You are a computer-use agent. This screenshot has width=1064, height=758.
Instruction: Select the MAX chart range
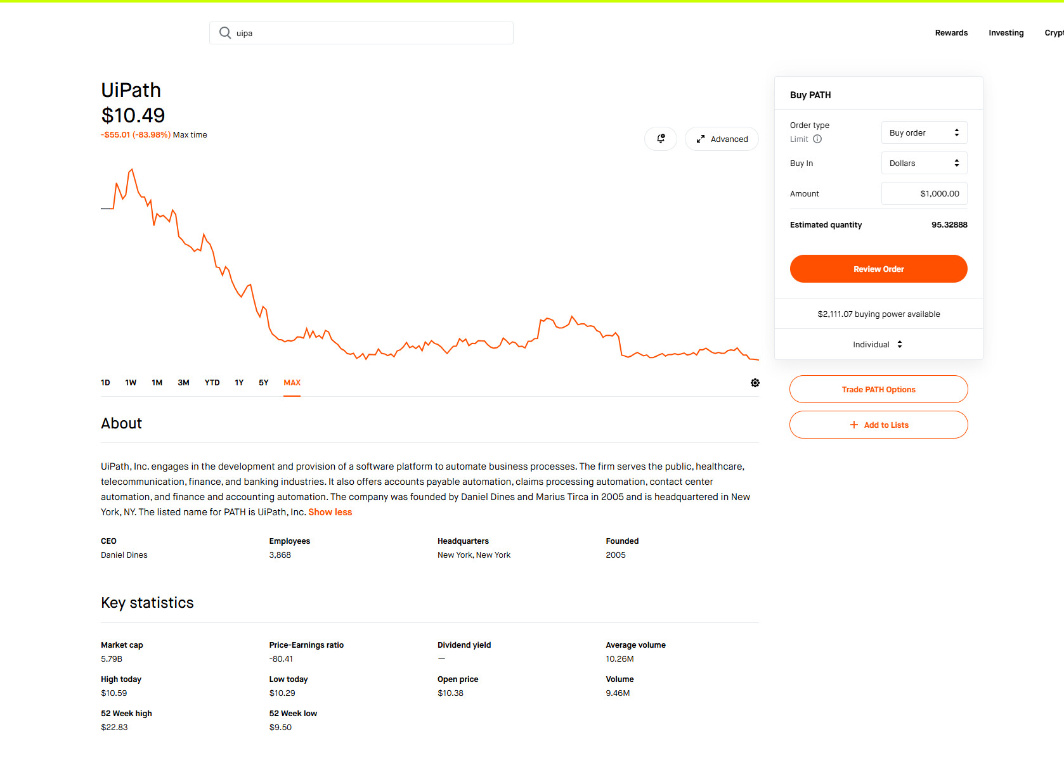point(292,383)
